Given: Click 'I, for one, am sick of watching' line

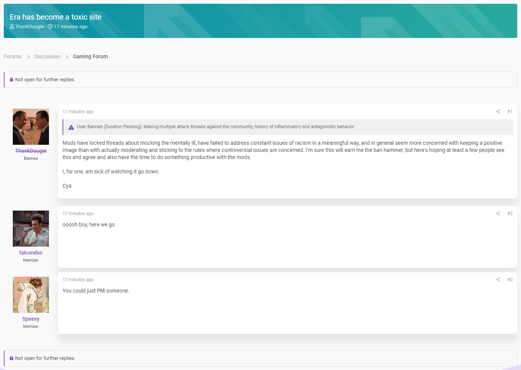Looking at the screenshot, I should 111,171.
